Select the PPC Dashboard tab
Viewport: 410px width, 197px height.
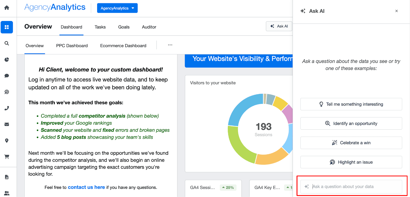pos(72,46)
